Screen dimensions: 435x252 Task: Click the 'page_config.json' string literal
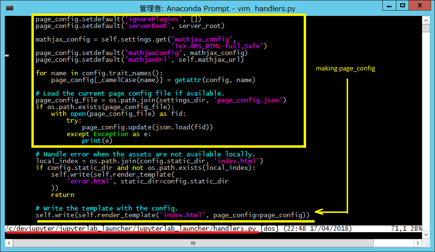pyautogui.click(x=248, y=100)
